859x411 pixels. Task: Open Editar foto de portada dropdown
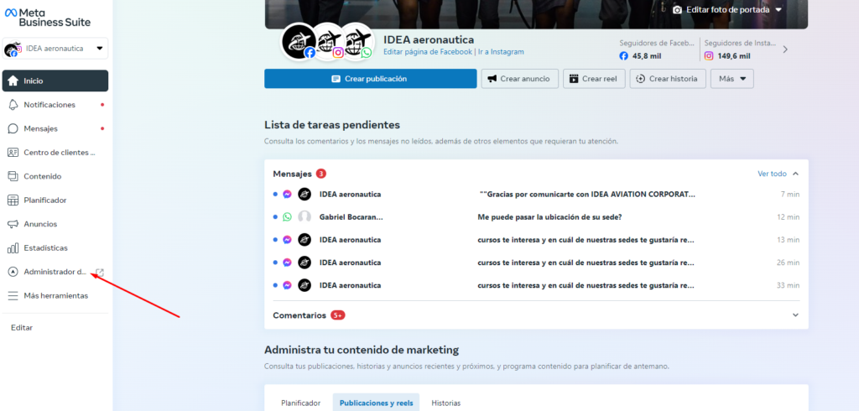click(x=727, y=10)
